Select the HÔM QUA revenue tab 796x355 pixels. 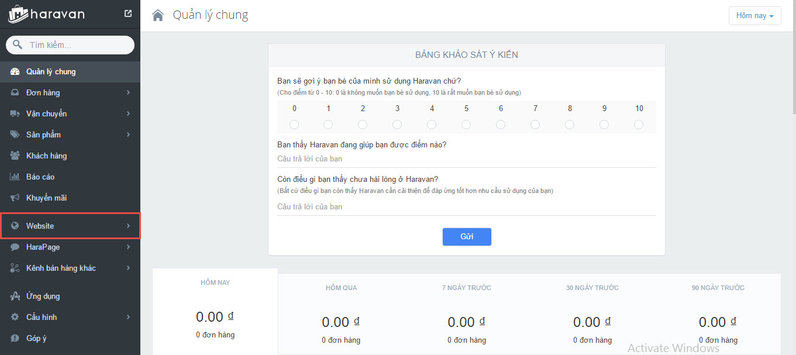point(341,288)
